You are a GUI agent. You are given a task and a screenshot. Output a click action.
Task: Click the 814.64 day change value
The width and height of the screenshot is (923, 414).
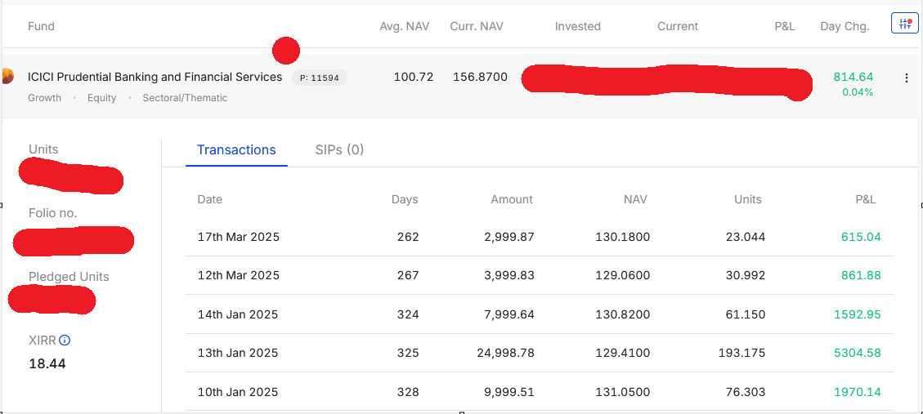pos(853,77)
